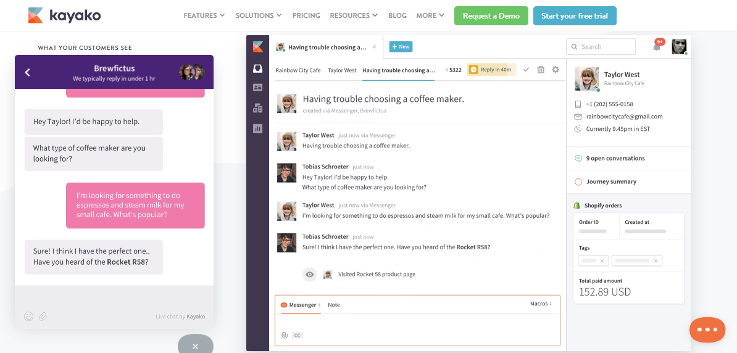Click Tobias Schroeter's first message avatar
This screenshot has width=737, height=353.
tap(287, 173)
